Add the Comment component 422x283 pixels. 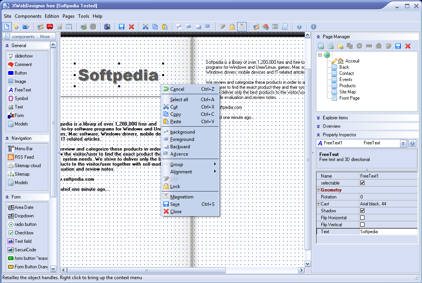tap(20, 64)
